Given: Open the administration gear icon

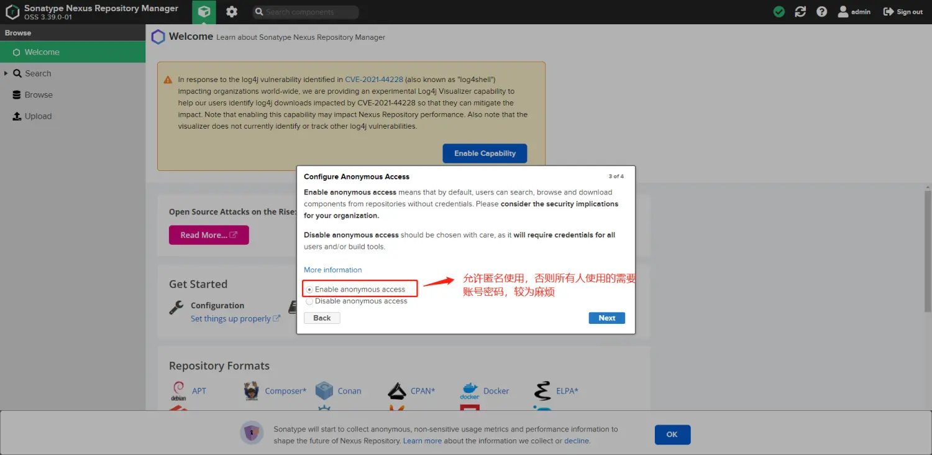Looking at the screenshot, I should 232,12.
